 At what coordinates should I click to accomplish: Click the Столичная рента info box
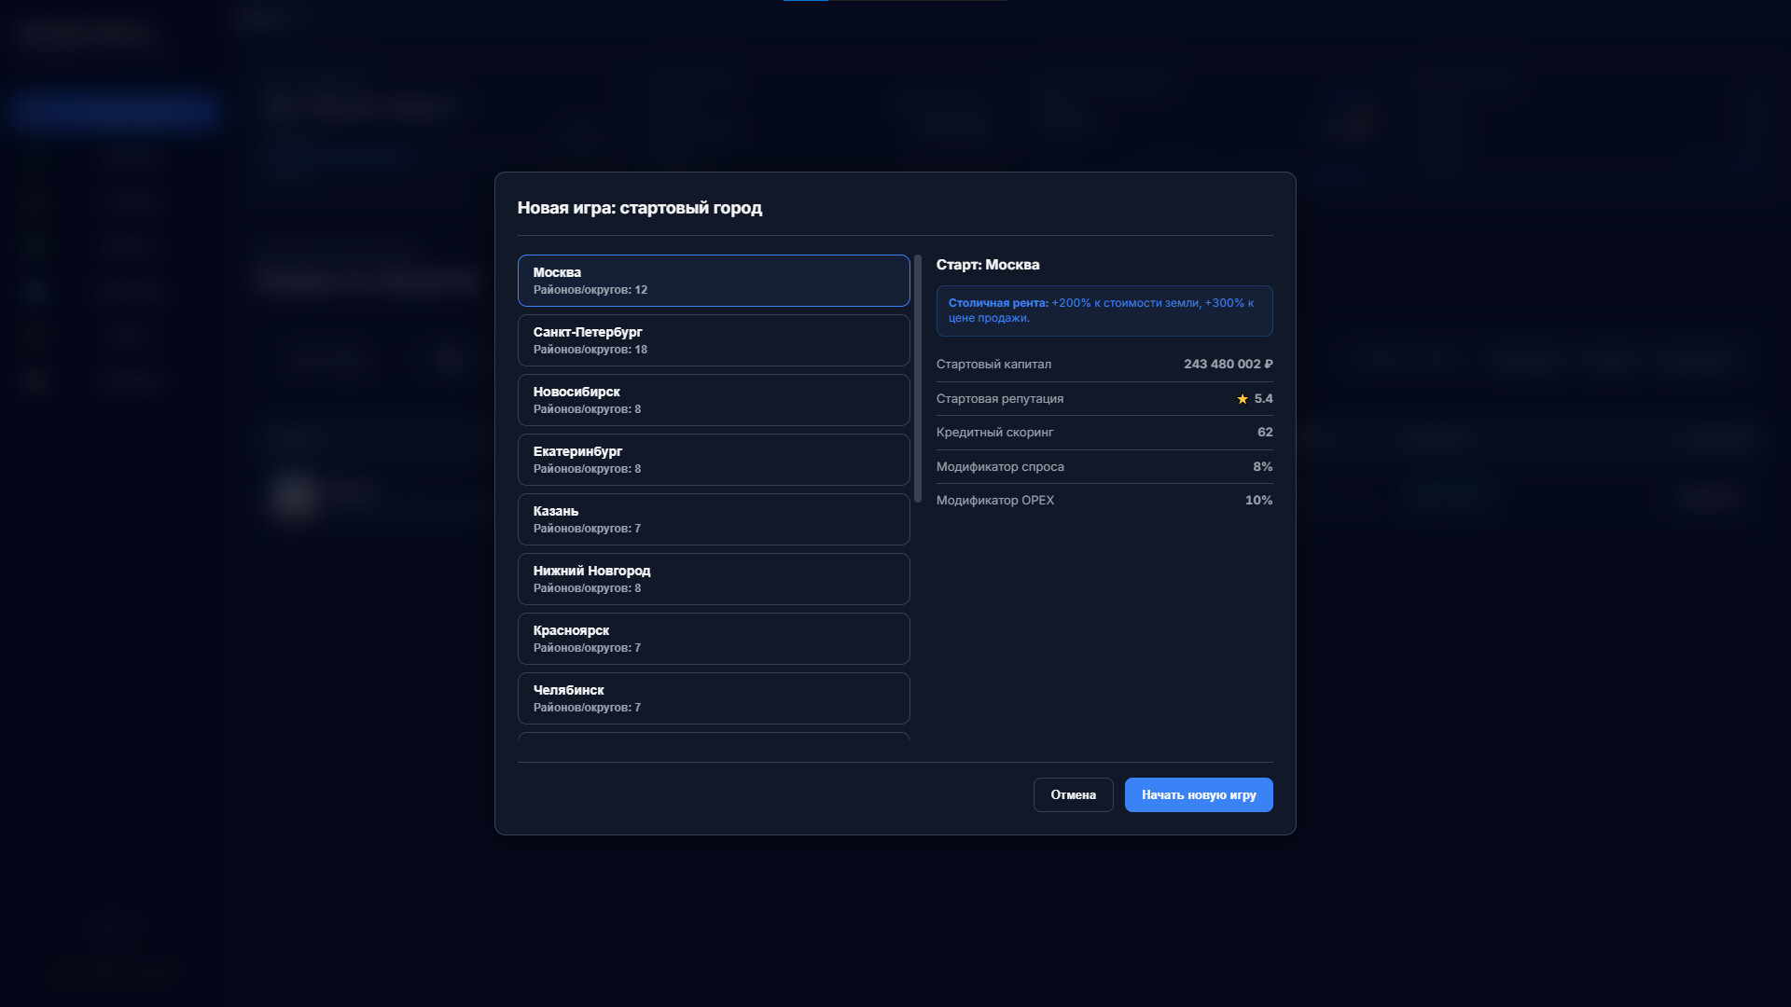point(1104,310)
